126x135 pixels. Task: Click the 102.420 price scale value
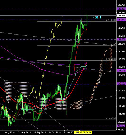tap(121, 106)
